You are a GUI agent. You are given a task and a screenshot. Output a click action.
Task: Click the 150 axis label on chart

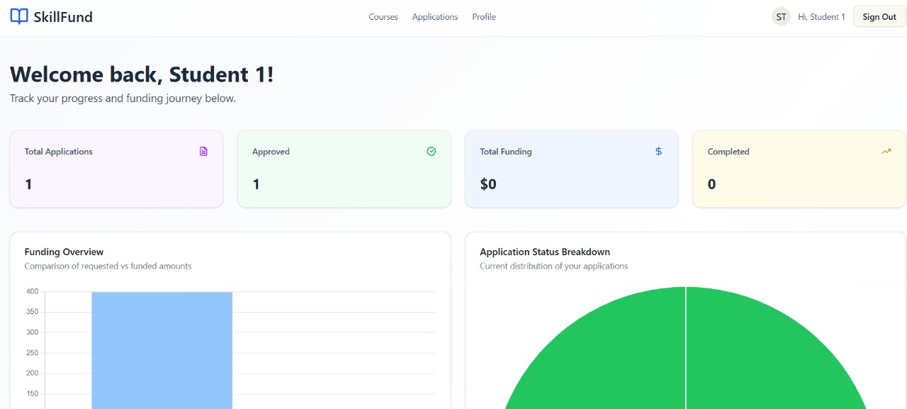click(33, 394)
